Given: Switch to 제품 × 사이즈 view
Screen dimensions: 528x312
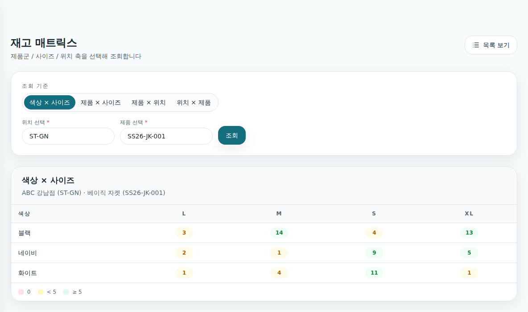Looking at the screenshot, I should point(100,102).
